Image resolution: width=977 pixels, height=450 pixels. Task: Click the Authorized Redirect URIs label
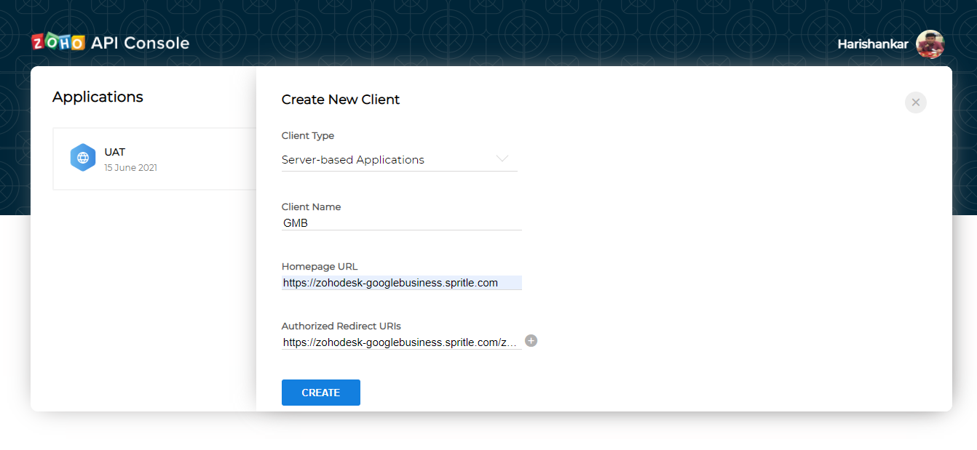tap(341, 326)
